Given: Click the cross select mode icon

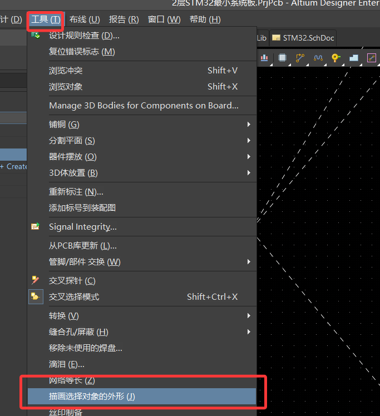Looking at the screenshot, I should click(36, 296).
